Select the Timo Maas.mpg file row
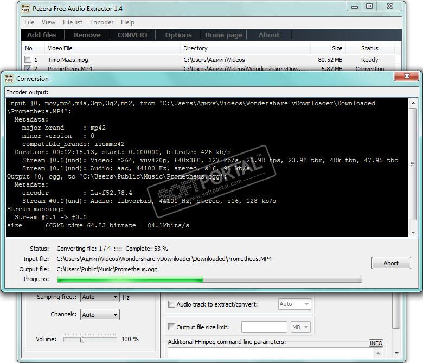 (209, 60)
